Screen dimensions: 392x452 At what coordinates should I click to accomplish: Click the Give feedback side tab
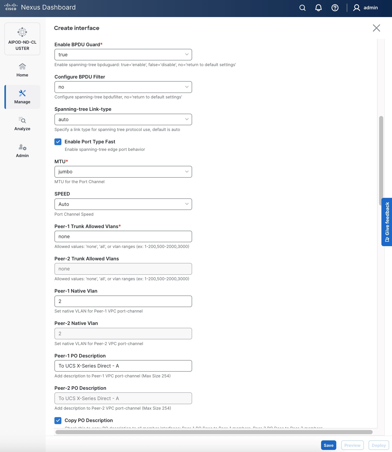click(x=387, y=222)
